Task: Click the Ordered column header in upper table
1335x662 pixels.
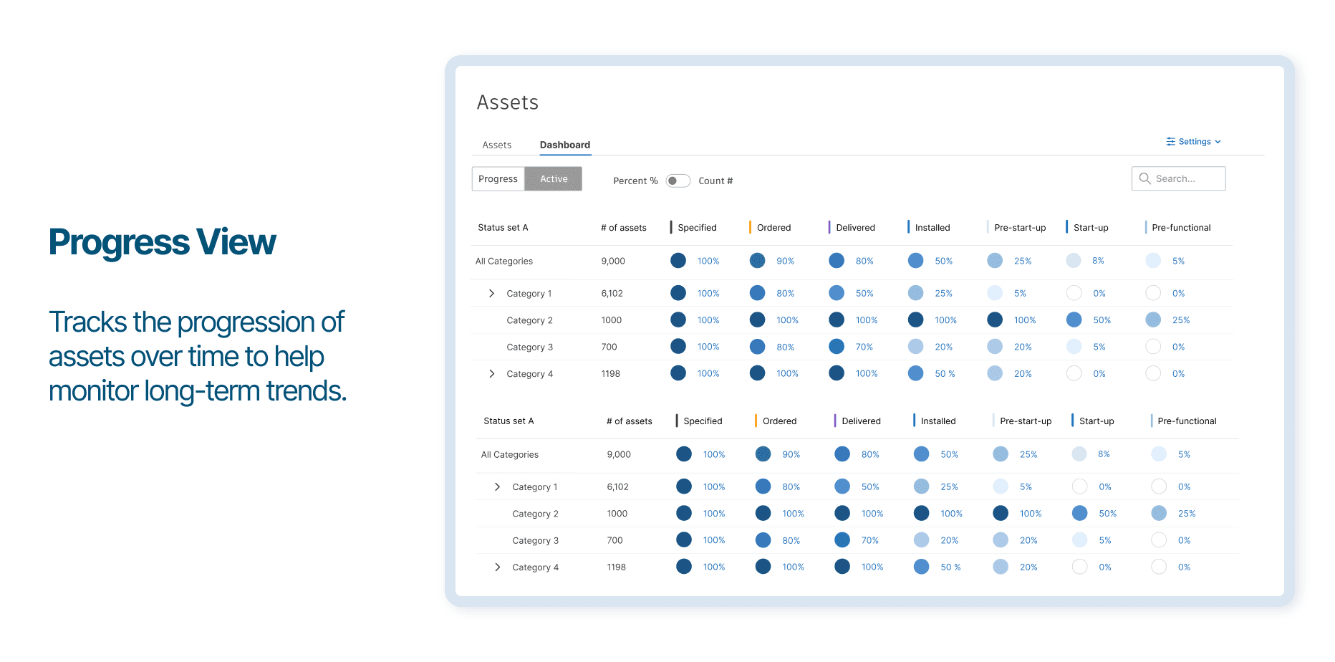Action: point(774,228)
